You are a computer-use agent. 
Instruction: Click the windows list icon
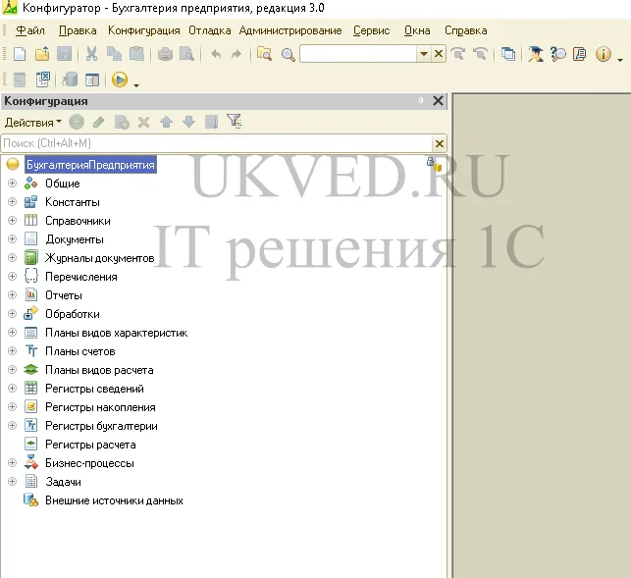click(x=508, y=54)
